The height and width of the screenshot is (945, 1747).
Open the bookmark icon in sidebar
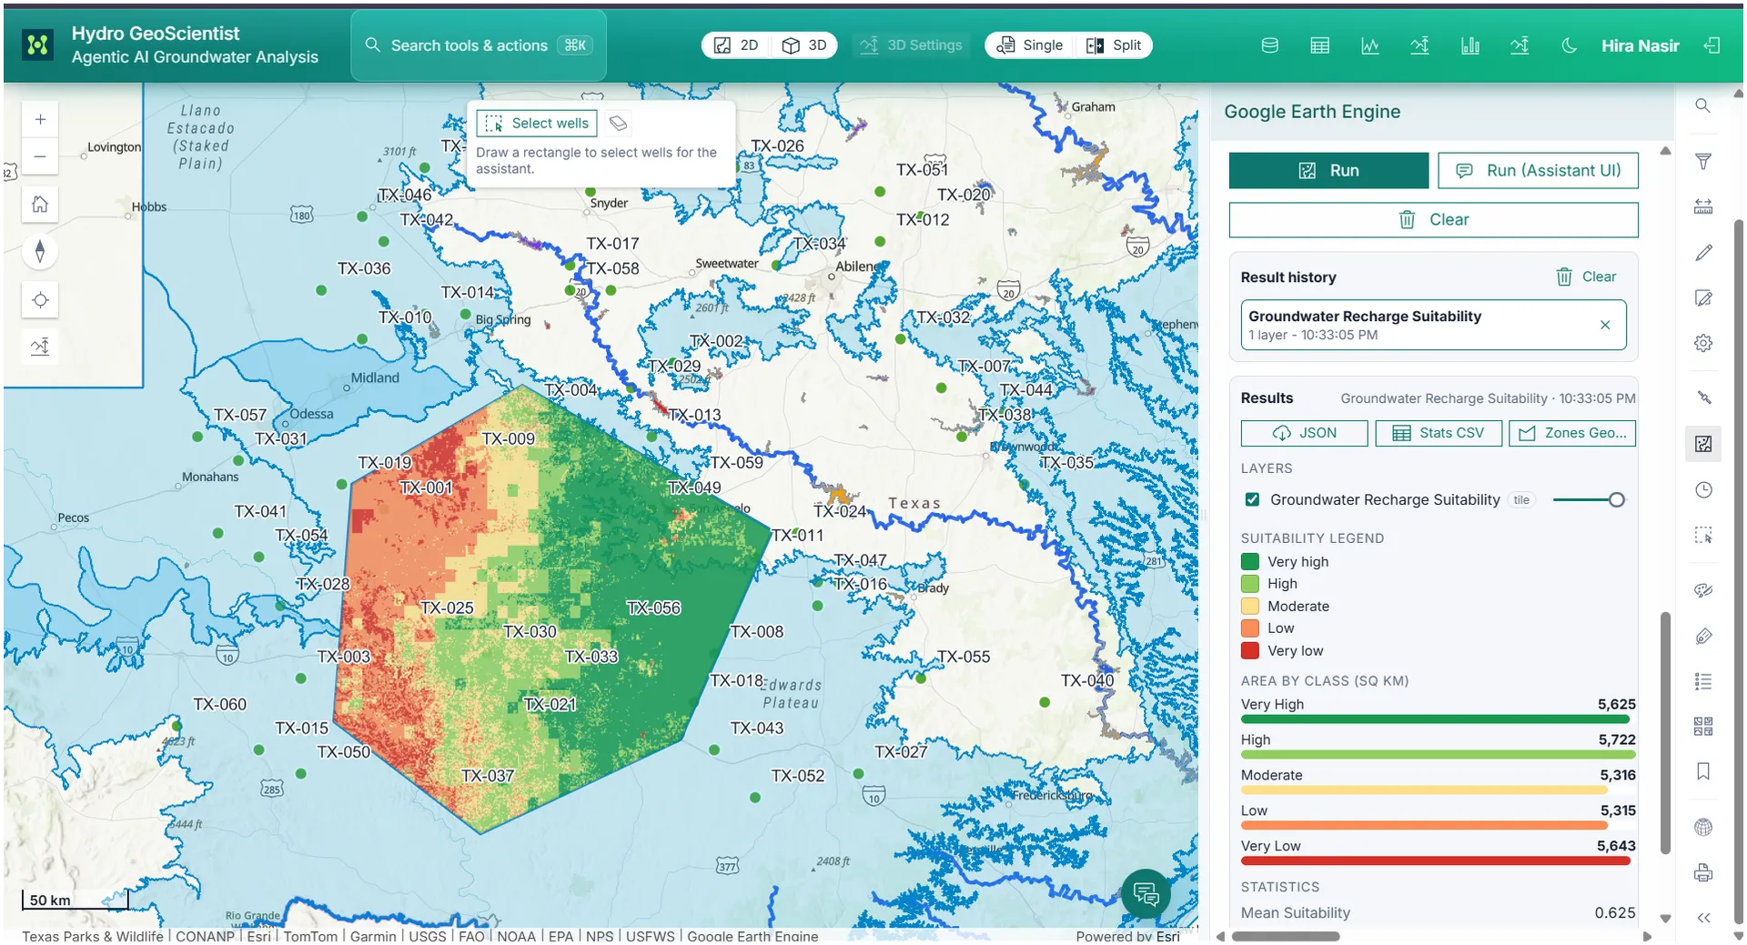tap(1703, 771)
